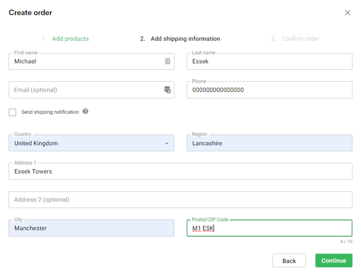Close the Create order dialog
Image resolution: width=361 pixels, height=273 pixels.
pos(347,12)
